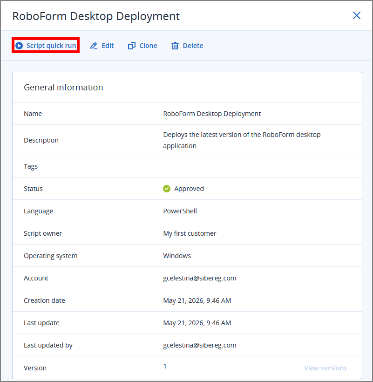Select the 'Approved' status text
Viewport: 373px width, 382px height.
[x=189, y=189]
